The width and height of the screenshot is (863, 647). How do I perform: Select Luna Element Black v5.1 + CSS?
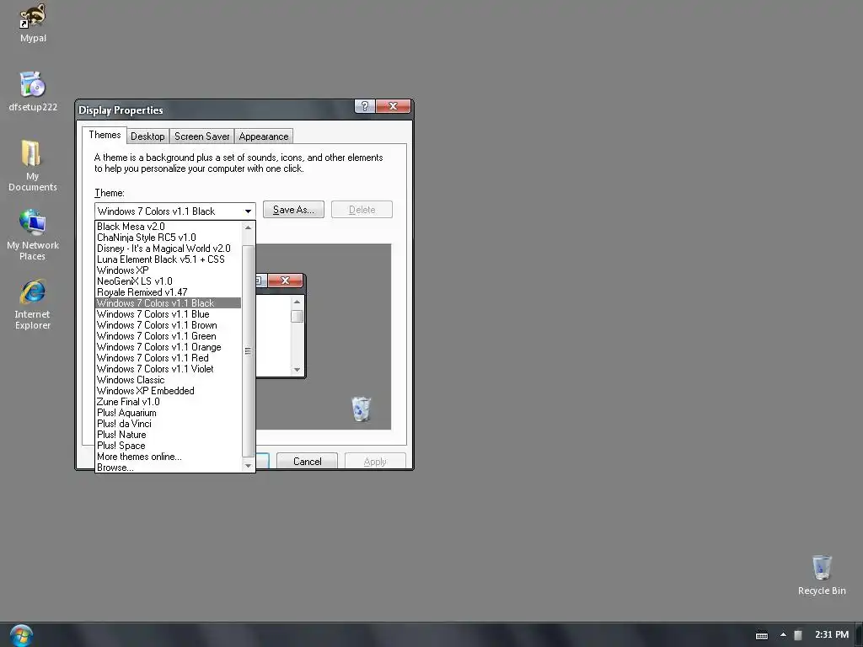point(168,259)
